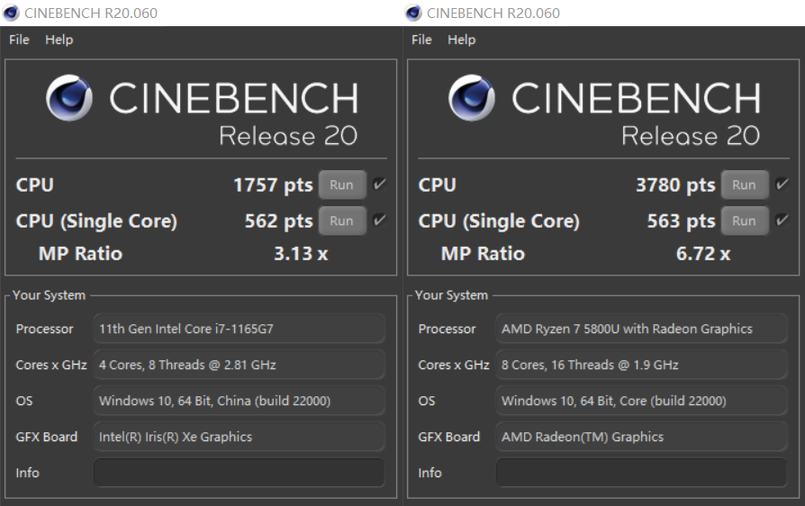The width and height of the screenshot is (805, 506).
Task: Toggle single core checkbox beside 562 pts
Action: tap(379, 221)
